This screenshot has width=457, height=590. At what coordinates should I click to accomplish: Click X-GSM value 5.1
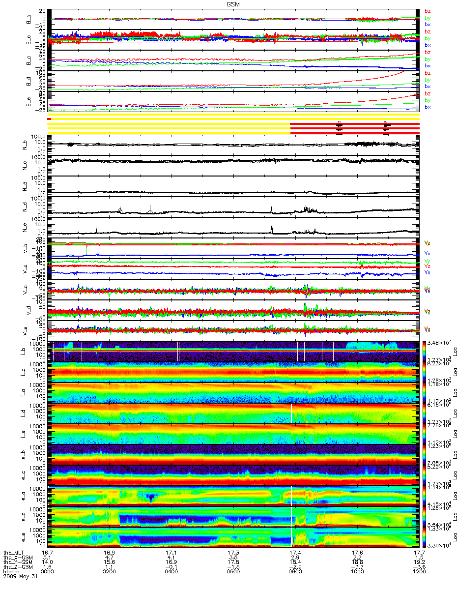point(48,557)
